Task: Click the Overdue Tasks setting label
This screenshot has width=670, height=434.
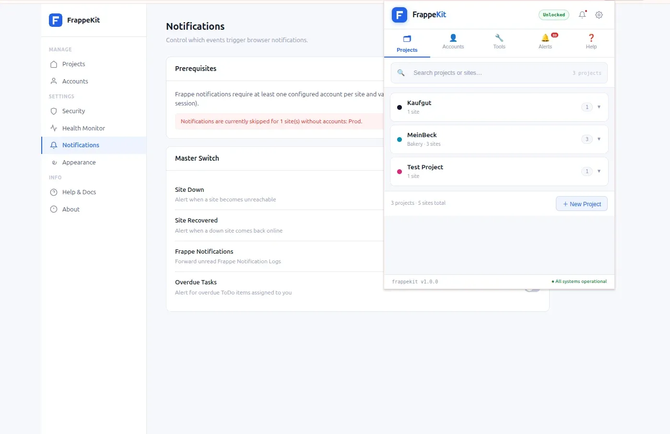Action: [x=196, y=282]
